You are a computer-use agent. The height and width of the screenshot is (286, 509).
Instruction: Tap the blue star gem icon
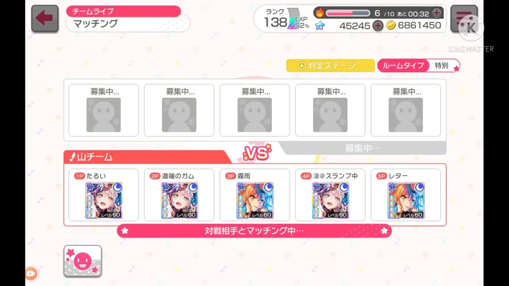(x=320, y=26)
